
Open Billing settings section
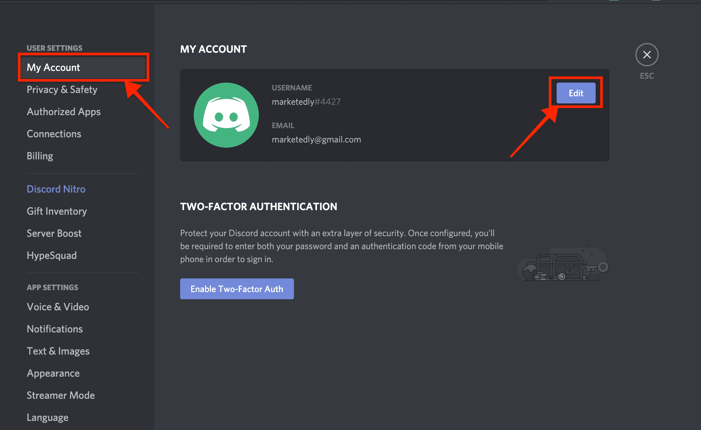[40, 156]
